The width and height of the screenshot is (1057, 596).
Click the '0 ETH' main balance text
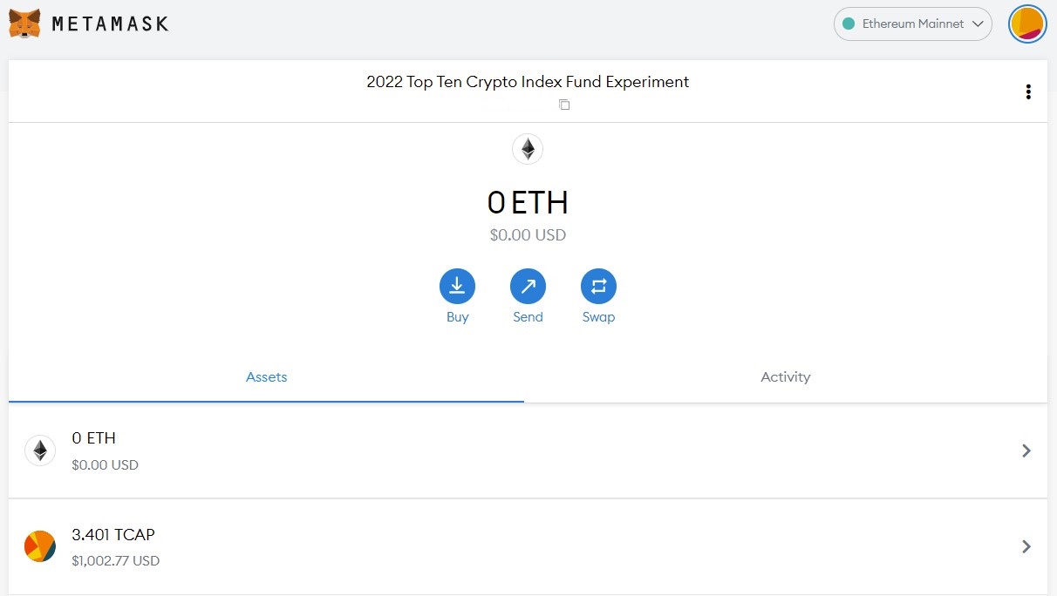(x=528, y=203)
